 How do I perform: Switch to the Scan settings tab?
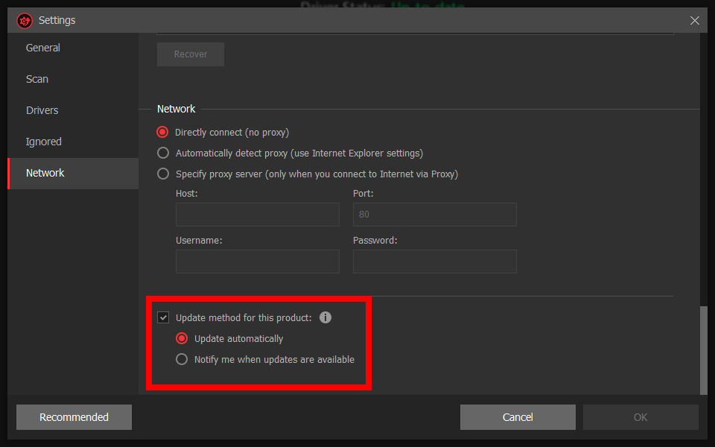(x=37, y=79)
